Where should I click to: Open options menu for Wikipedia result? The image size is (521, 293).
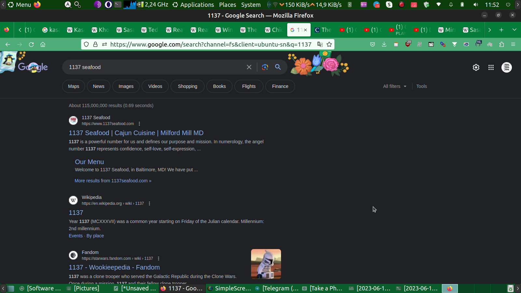coord(149,203)
